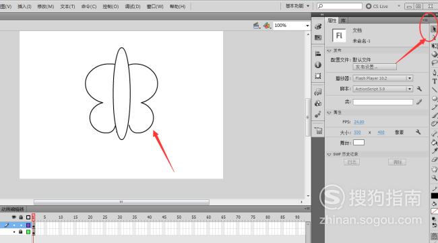Open the 基本功能 workspace dropdown
Viewport: 438px width, 243px height.
(x=297, y=6)
